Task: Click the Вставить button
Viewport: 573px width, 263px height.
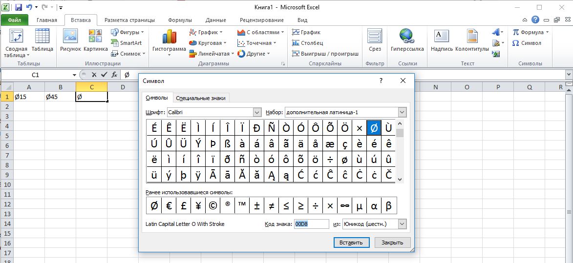Action: coord(351,243)
